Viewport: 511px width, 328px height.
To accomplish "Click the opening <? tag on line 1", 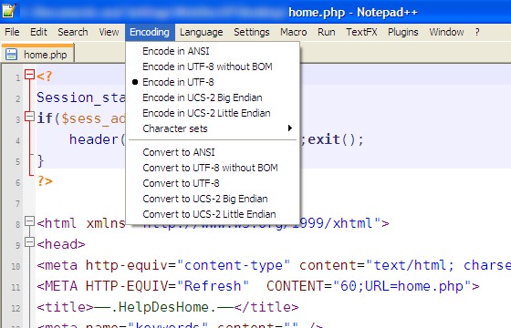I will click(x=45, y=77).
